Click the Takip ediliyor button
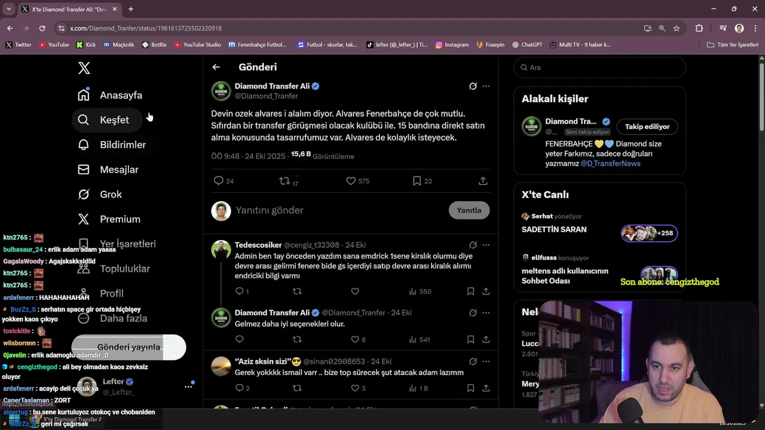 coord(647,127)
